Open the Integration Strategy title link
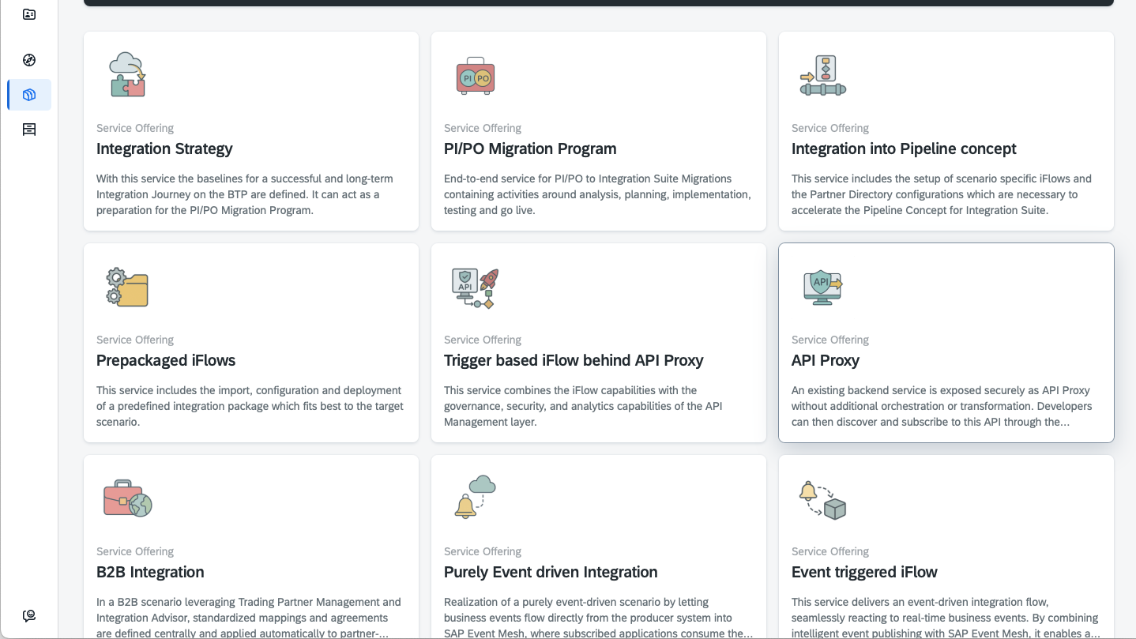This screenshot has height=639, width=1136. [164, 148]
